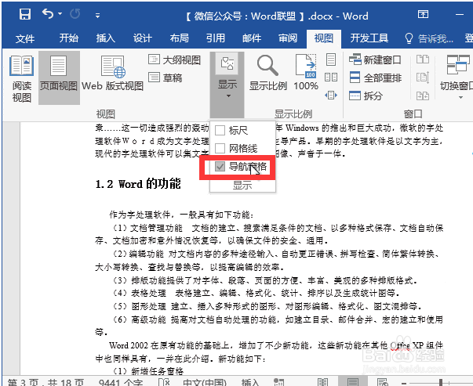The width and height of the screenshot is (473, 386).
Task: Enable the 网格线 gridlines checkbox
Action: click(220, 148)
